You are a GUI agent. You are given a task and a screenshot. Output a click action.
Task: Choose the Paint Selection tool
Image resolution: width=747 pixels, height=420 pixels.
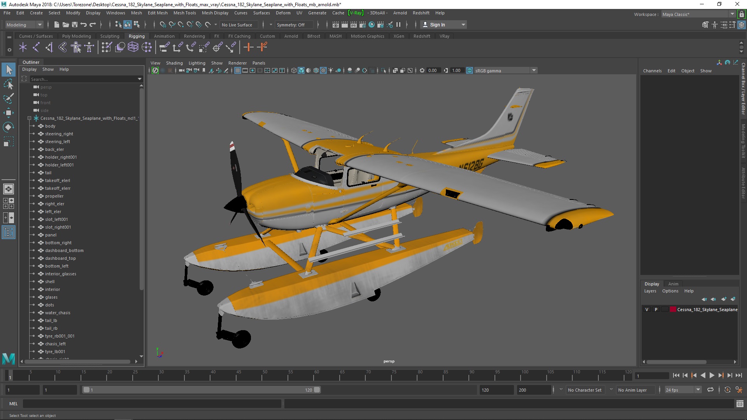pyautogui.click(x=9, y=98)
